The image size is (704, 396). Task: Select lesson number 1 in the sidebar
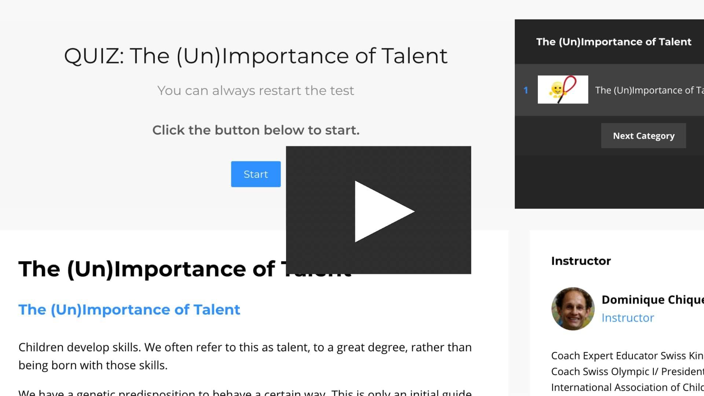pyautogui.click(x=526, y=90)
